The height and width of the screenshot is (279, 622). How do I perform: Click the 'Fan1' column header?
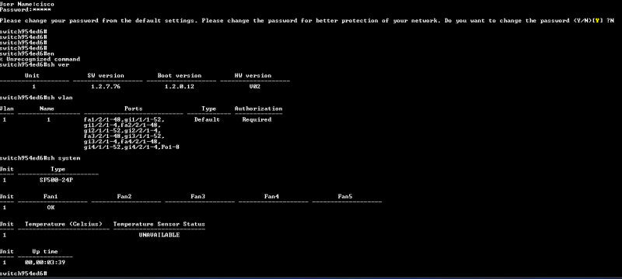(x=51, y=196)
